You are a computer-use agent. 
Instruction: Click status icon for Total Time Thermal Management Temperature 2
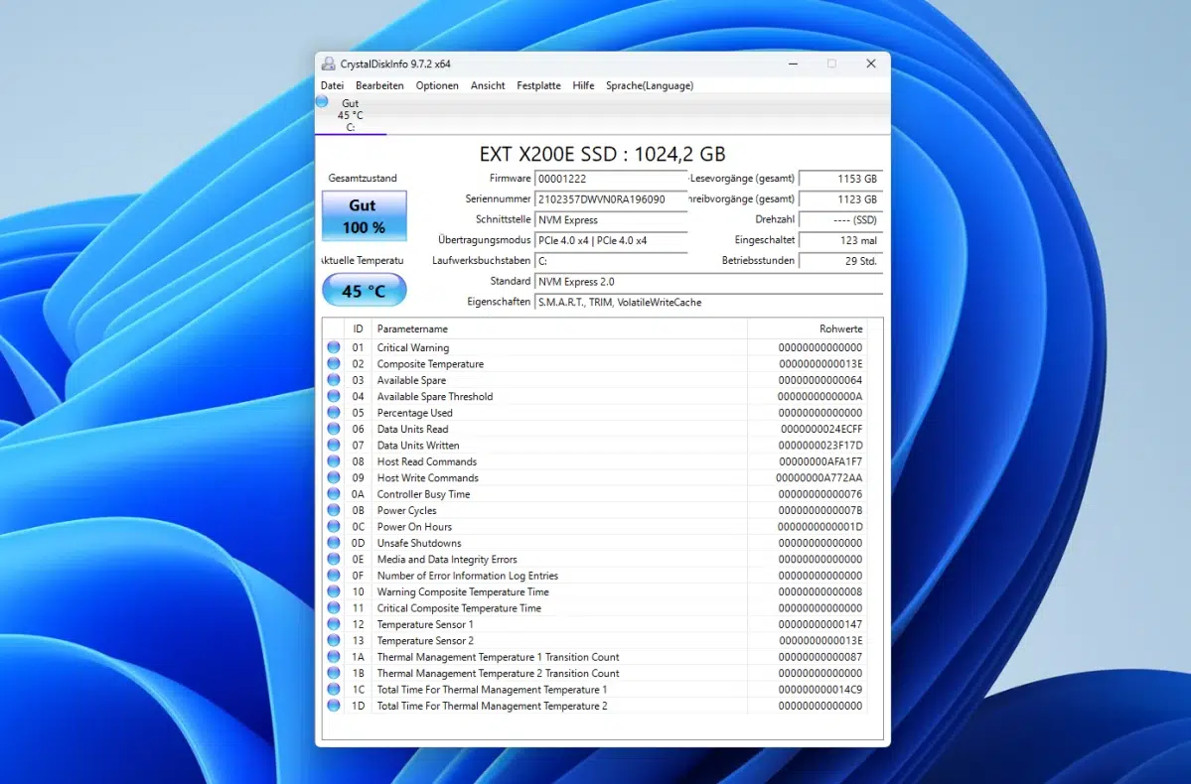coord(334,706)
